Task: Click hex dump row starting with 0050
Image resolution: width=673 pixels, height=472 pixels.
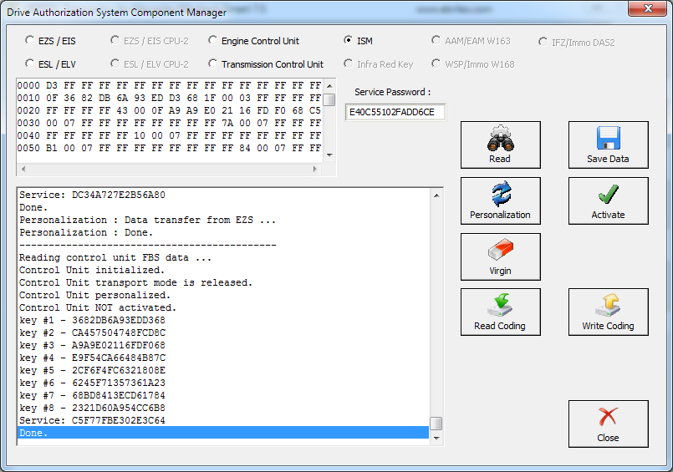Action: click(x=170, y=149)
